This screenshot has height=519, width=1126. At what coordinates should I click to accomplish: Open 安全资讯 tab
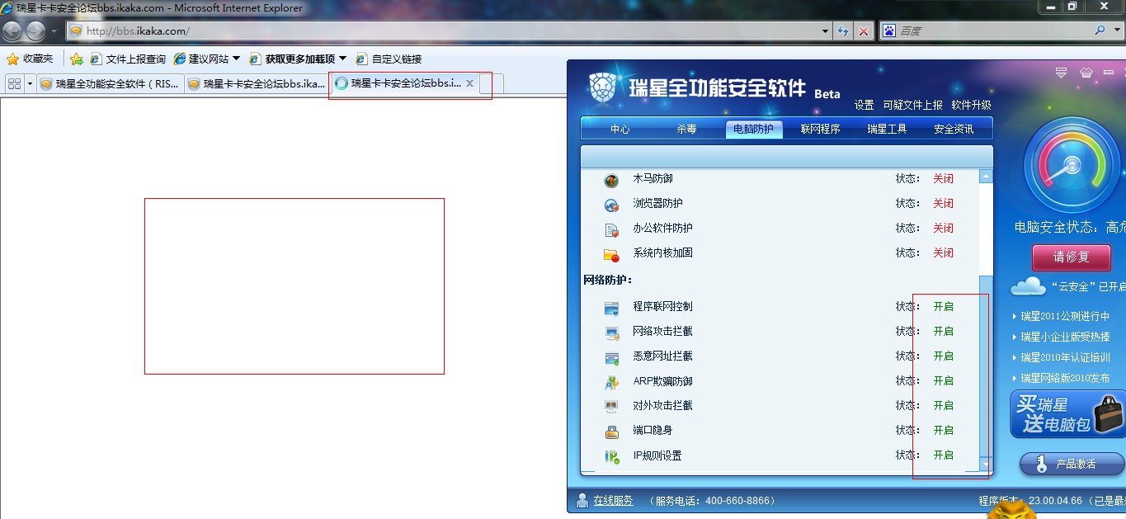click(x=954, y=129)
